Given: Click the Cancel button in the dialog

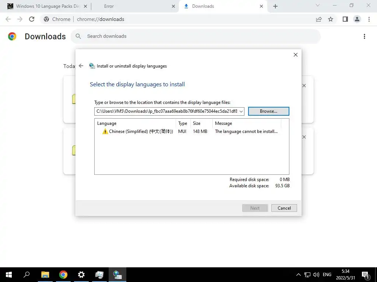Looking at the screenshot, I should click(x=284, y=208).
